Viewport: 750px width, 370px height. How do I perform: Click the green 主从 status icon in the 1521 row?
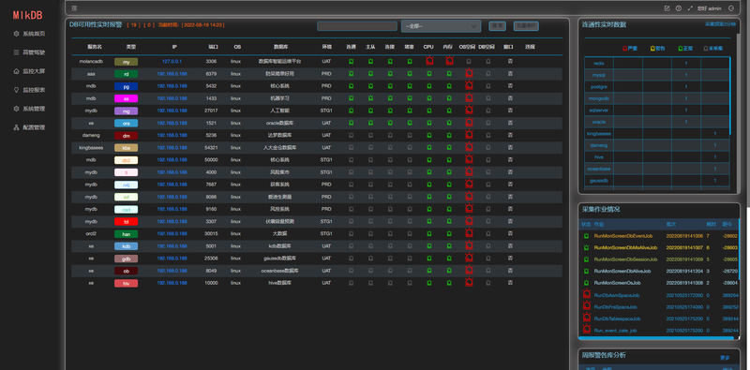pyautogui.click(x=370, y=123)
